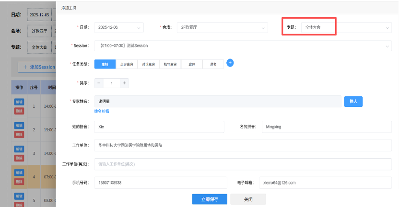Expand the 会场 dropdown showing 2F欧亚厅
Viewport: 399px width, 207px height.
point(222,28)
